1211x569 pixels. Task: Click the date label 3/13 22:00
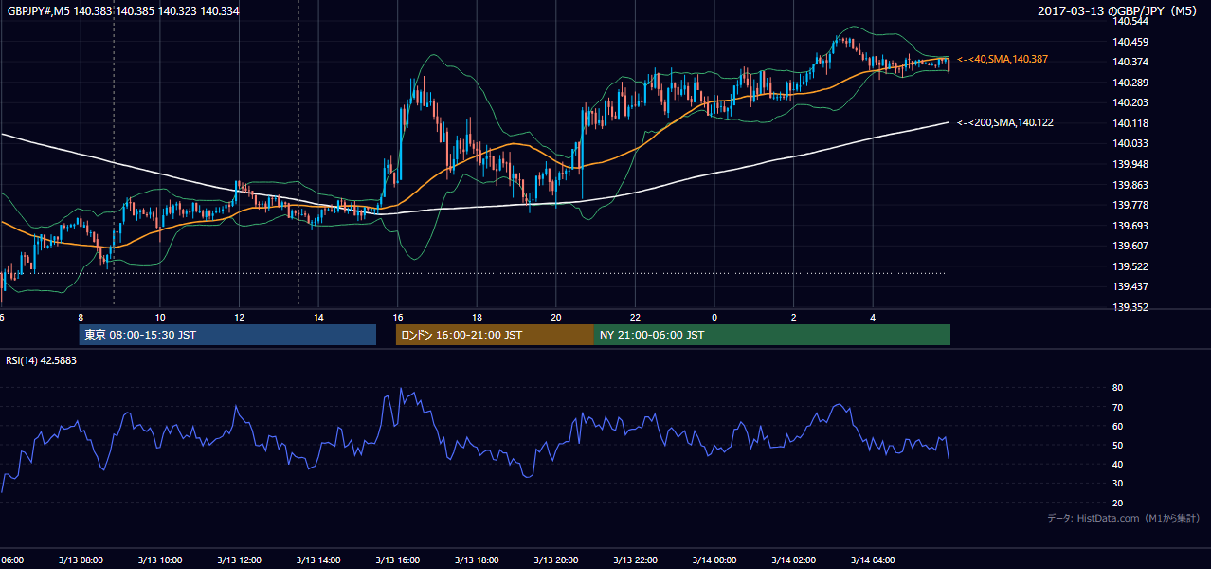click(635, 560)
